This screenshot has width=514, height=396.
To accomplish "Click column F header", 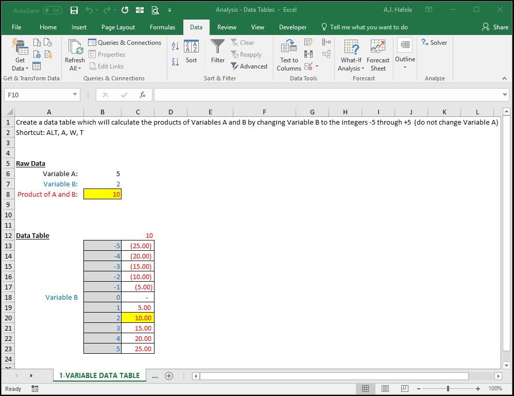I will pyautogui.click(x=264, y=112).
